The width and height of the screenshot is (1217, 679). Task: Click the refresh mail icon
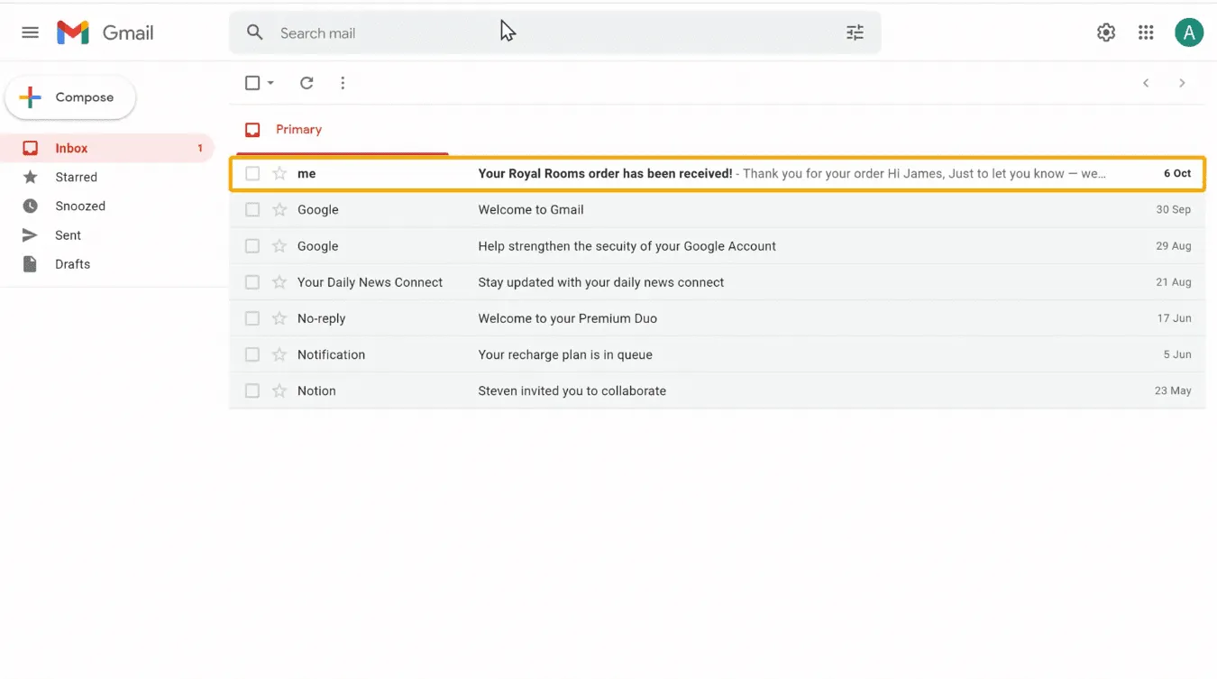pyautogui.click(x=307, y=83)
